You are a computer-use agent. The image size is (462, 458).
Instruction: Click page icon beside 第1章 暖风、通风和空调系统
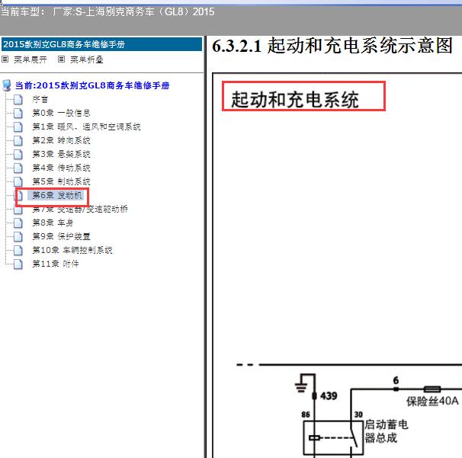18,127
